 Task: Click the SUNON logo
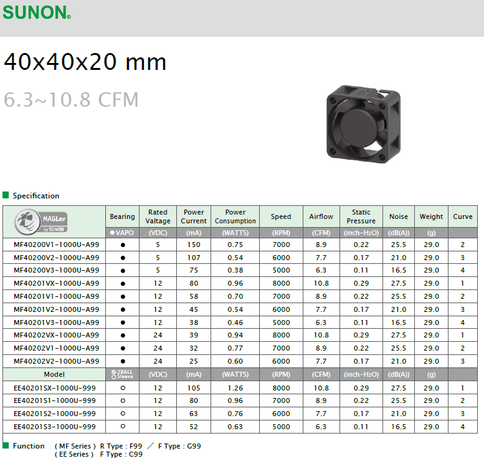click(x=37, y=12)
